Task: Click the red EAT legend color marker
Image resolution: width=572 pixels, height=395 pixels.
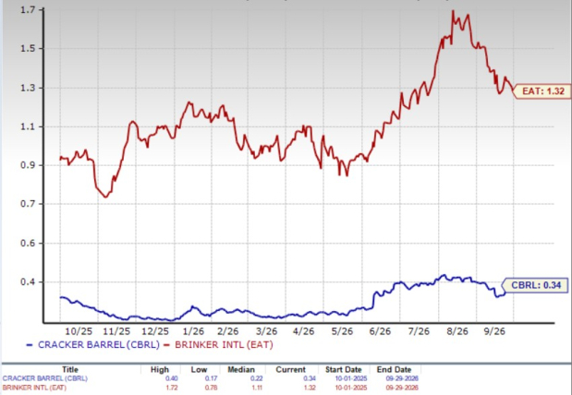Action: coord(166,345)
